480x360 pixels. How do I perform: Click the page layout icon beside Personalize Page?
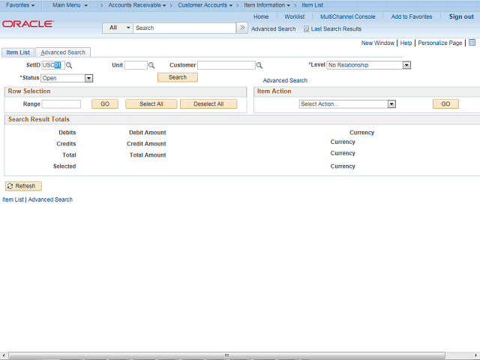[x=472, y=43]
